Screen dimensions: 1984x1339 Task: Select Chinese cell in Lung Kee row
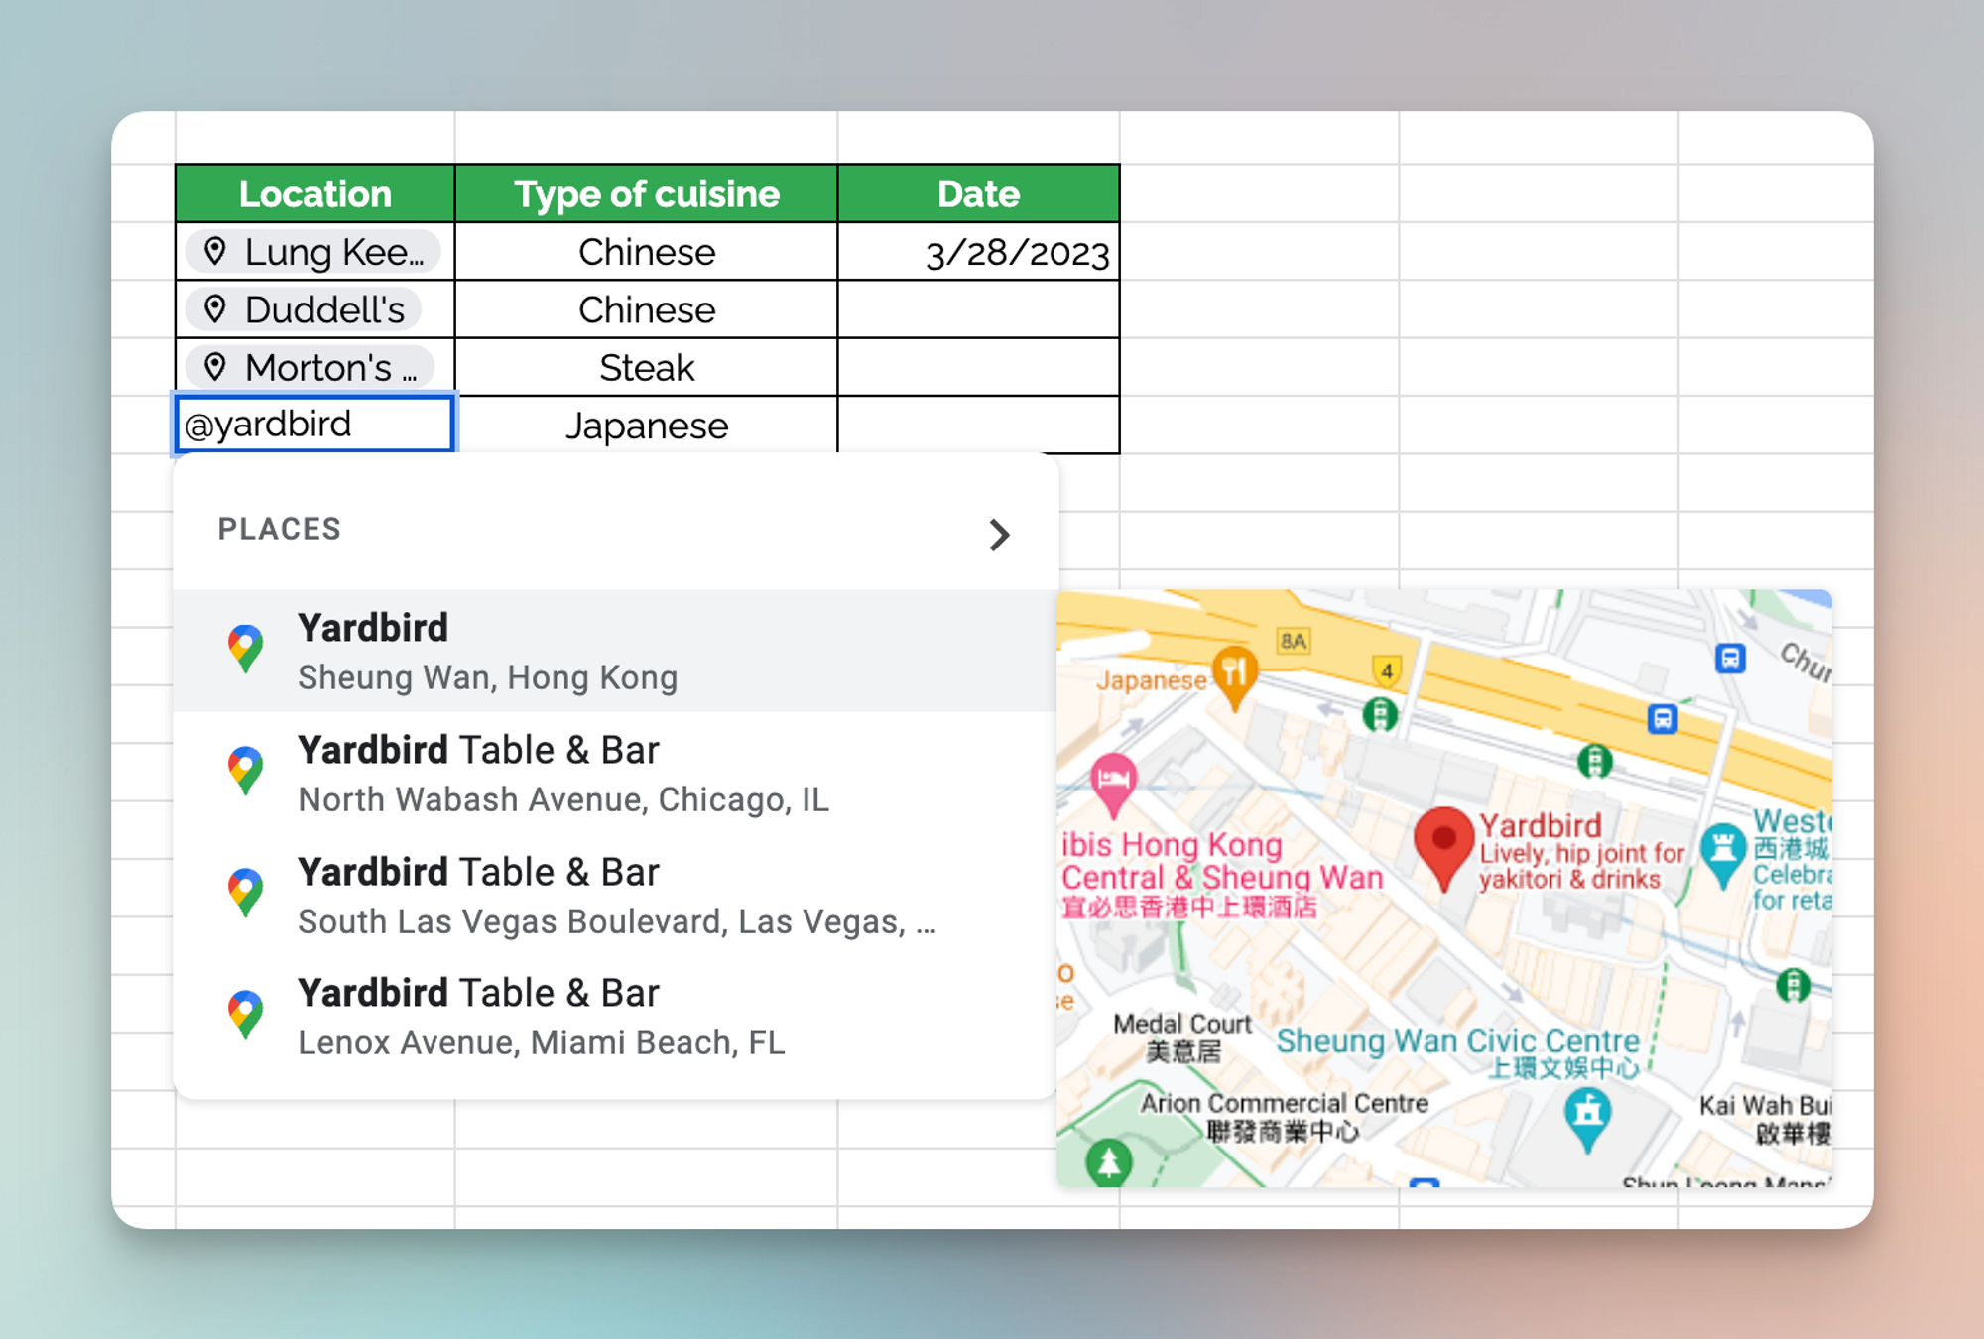[x=646, y=251]
